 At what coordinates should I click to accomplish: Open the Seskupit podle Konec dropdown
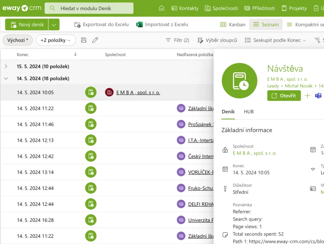tap(275, 40)
